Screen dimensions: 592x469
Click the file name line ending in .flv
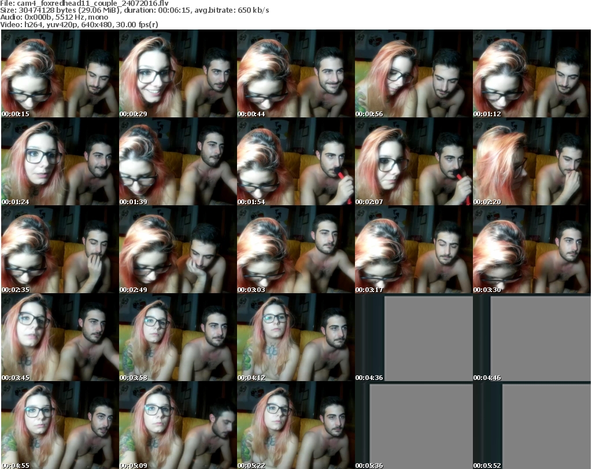(84, 3)
